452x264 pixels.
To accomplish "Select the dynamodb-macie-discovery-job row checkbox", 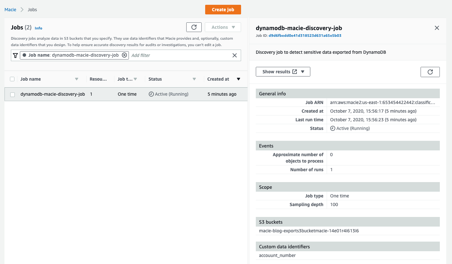I will [x=13, y=94].
